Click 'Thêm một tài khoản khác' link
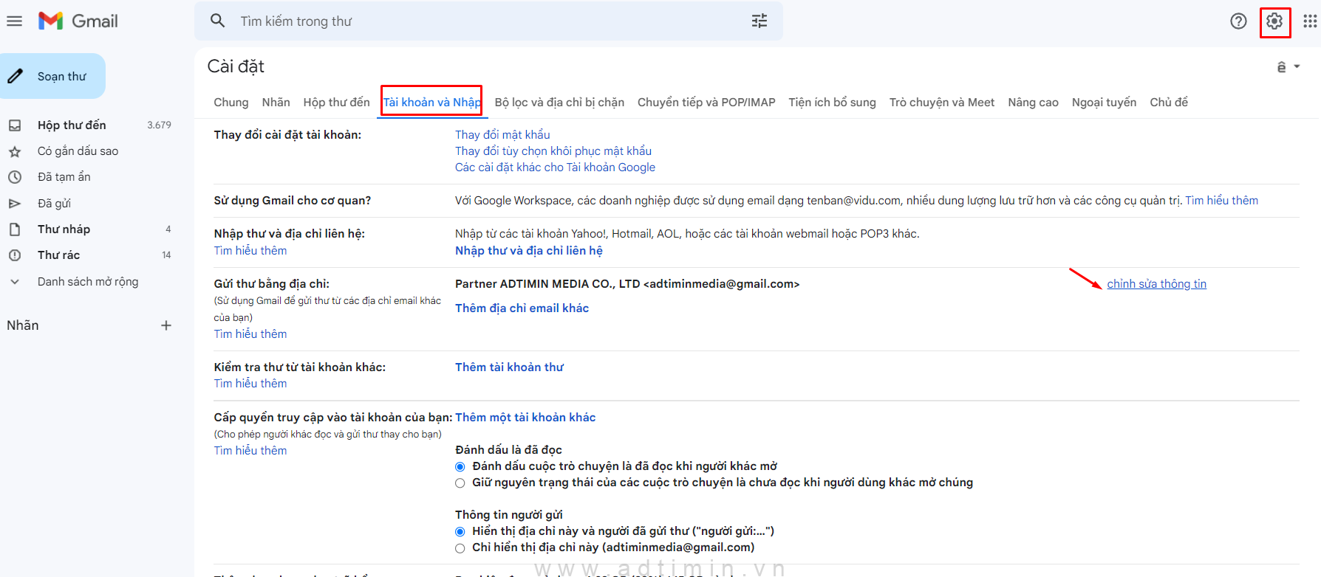Viewport: 1321px width, 577px height. coord(525,418)
